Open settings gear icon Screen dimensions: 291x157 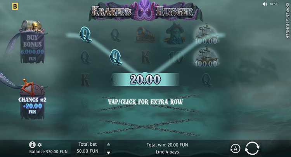(40, 145)
